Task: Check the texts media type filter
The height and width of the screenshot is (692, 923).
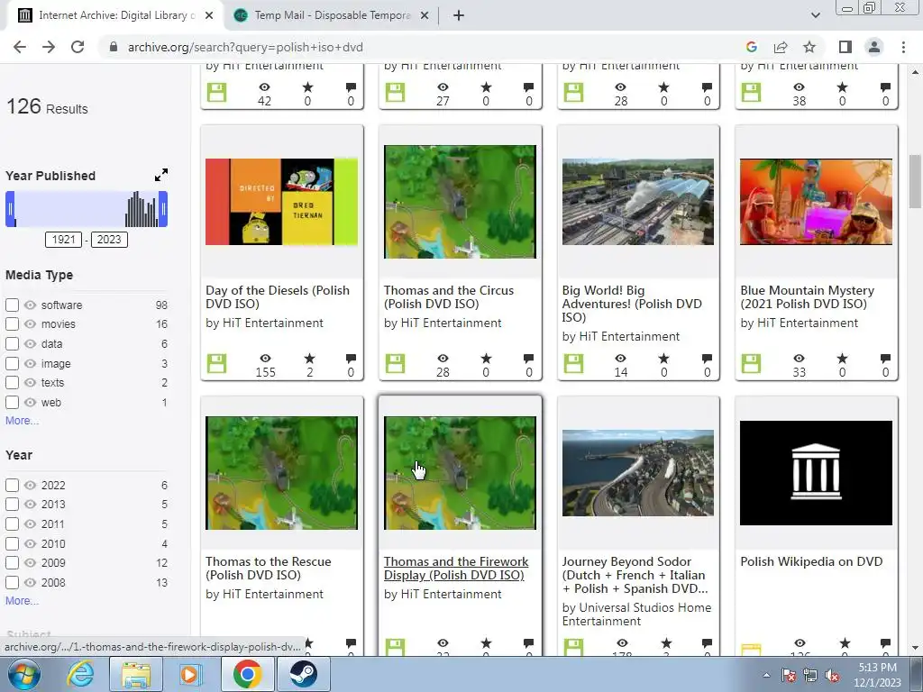Action: (12, 382)
